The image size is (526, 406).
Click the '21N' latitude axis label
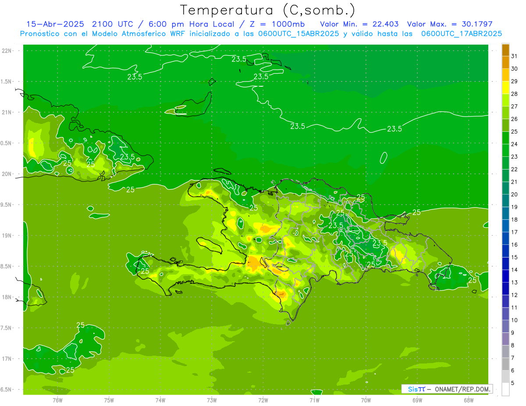(x=7, y=112)
